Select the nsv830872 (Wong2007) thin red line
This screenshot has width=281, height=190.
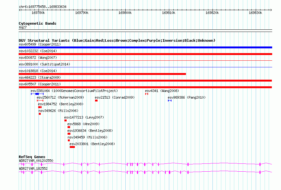[x=145, y=61]
